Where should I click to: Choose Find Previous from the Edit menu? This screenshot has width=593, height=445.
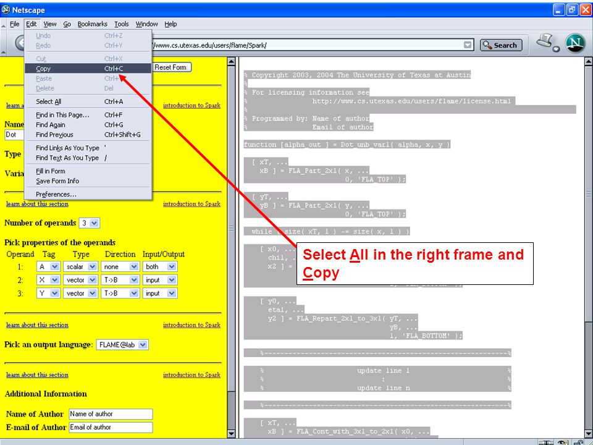88,134
